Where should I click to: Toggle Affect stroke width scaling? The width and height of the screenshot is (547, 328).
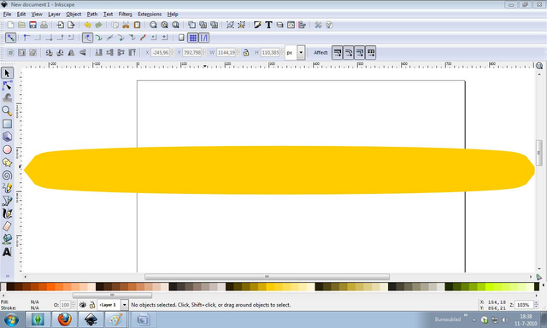pos(337,53)
